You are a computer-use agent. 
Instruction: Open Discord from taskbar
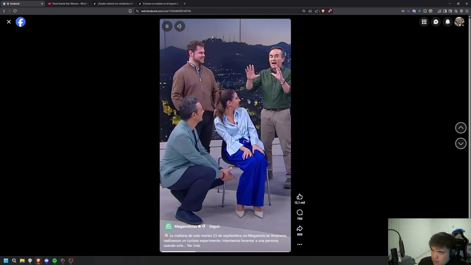[x=46, y=261]
